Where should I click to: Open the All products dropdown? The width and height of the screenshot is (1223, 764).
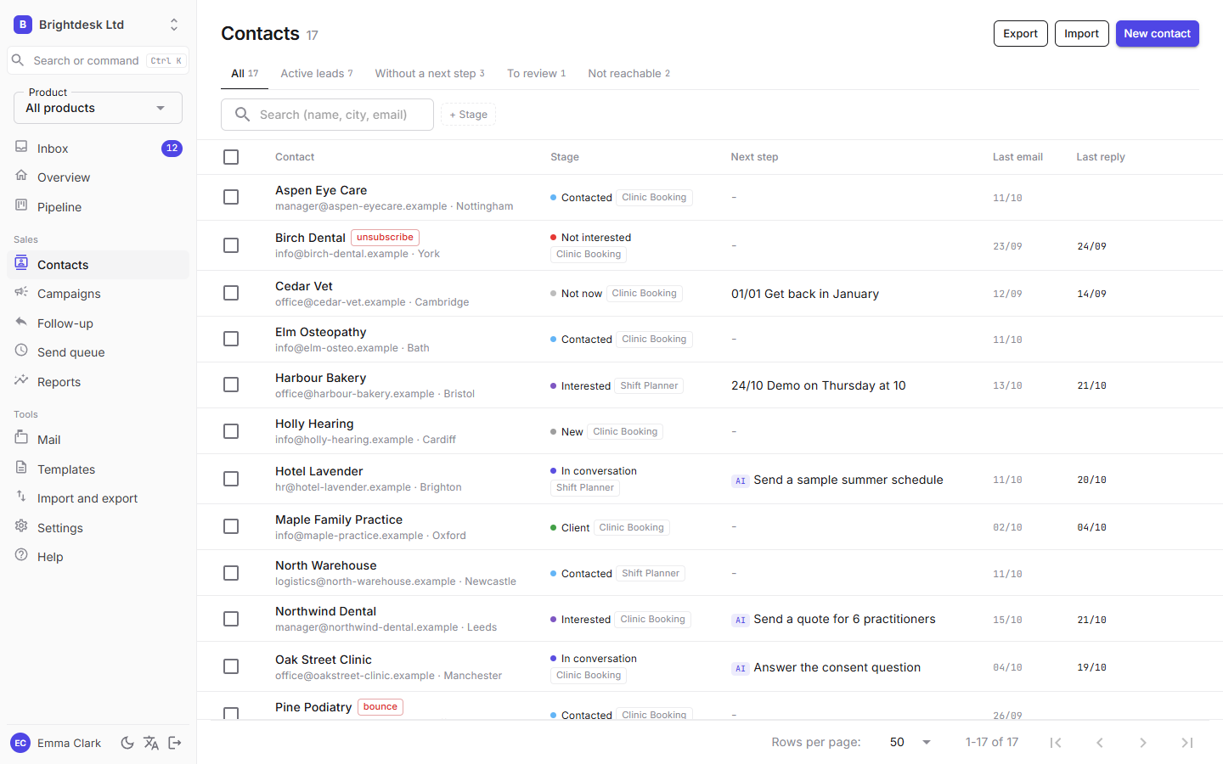coord(98,108)
